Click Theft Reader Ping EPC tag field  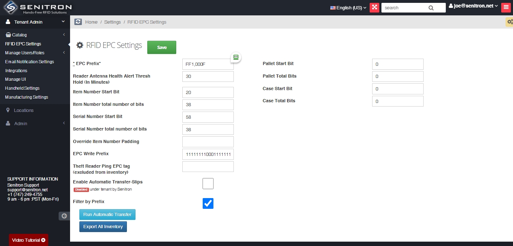coord(208,167)
